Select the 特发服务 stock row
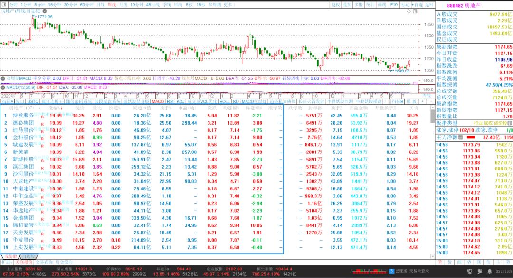 point(24,116)
